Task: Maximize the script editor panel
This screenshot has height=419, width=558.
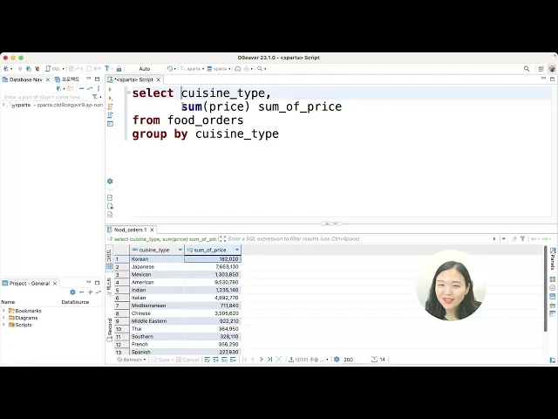Action: click(552, 79)
